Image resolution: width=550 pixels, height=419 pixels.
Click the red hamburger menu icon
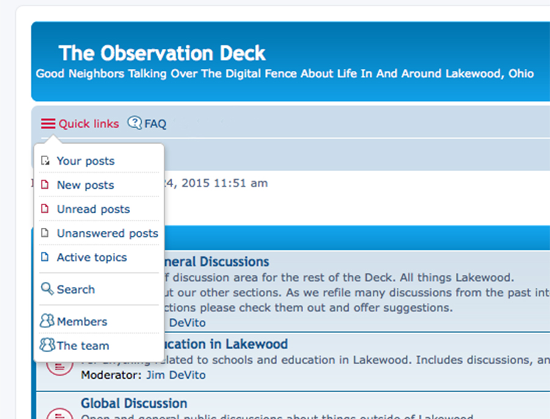48,124
